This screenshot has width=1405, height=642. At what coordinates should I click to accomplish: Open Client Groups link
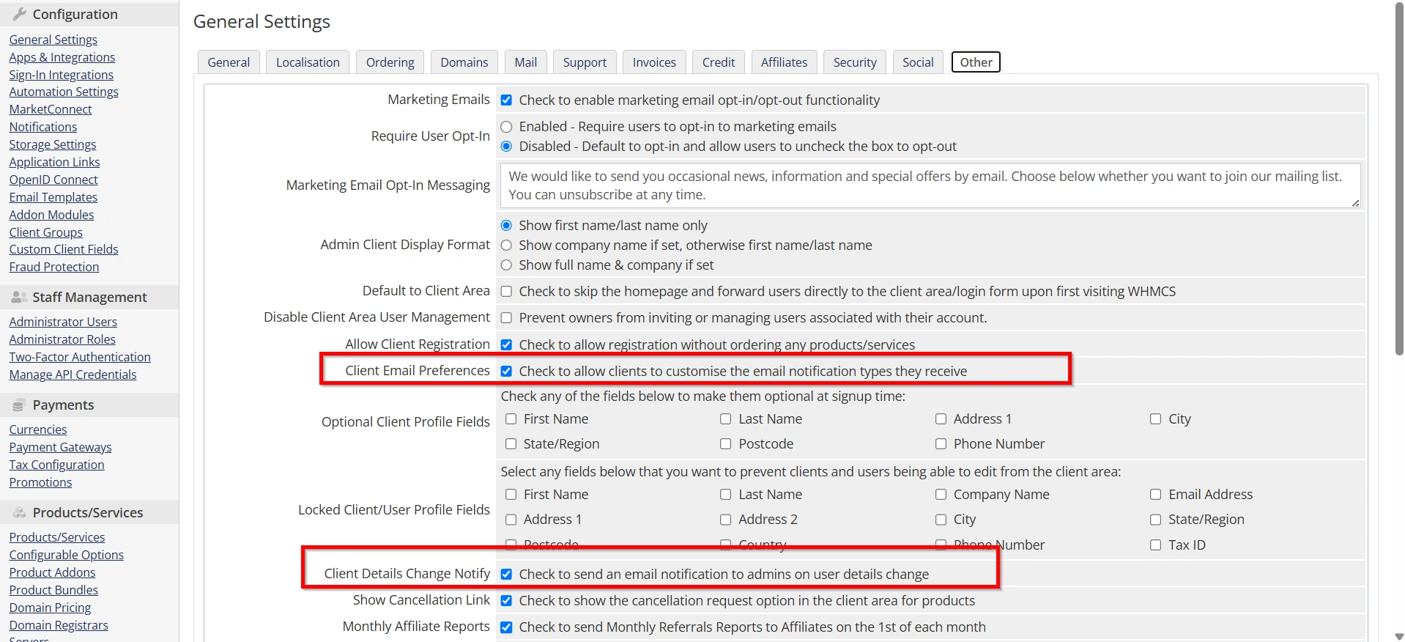tap(46, 232)
